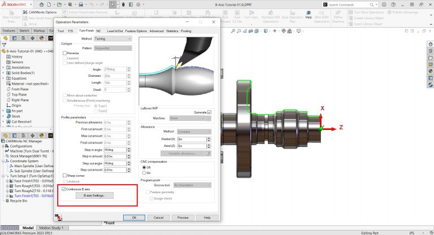Viewport: 434px width, 235px height.
Task: Click the Open file icon
Action: tap(59, 5)
